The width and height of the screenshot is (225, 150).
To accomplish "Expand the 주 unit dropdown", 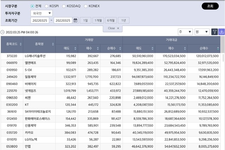I will (x=185, y=32).
